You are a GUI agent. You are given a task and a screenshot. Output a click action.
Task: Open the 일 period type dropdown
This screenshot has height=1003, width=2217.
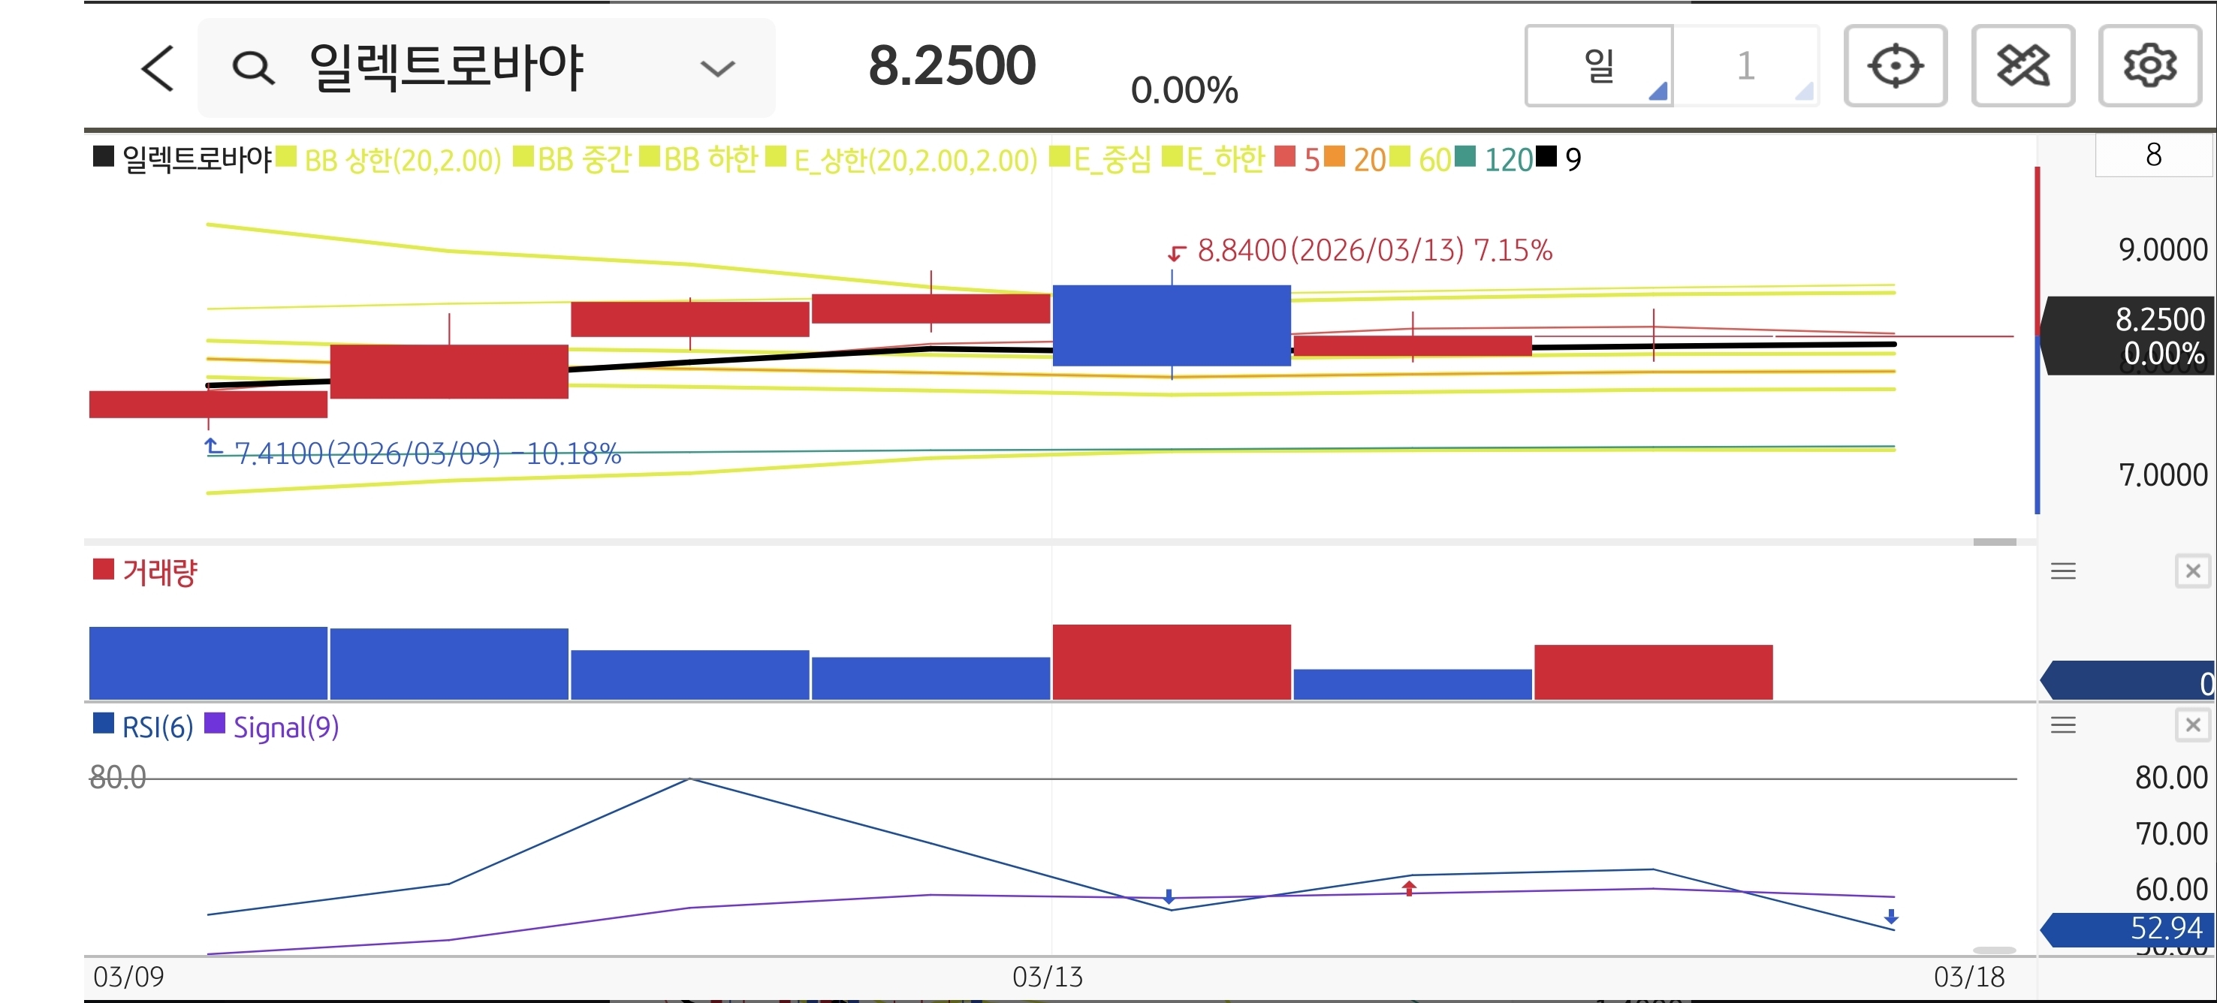pyautogui.click(x=1599, y=66)
